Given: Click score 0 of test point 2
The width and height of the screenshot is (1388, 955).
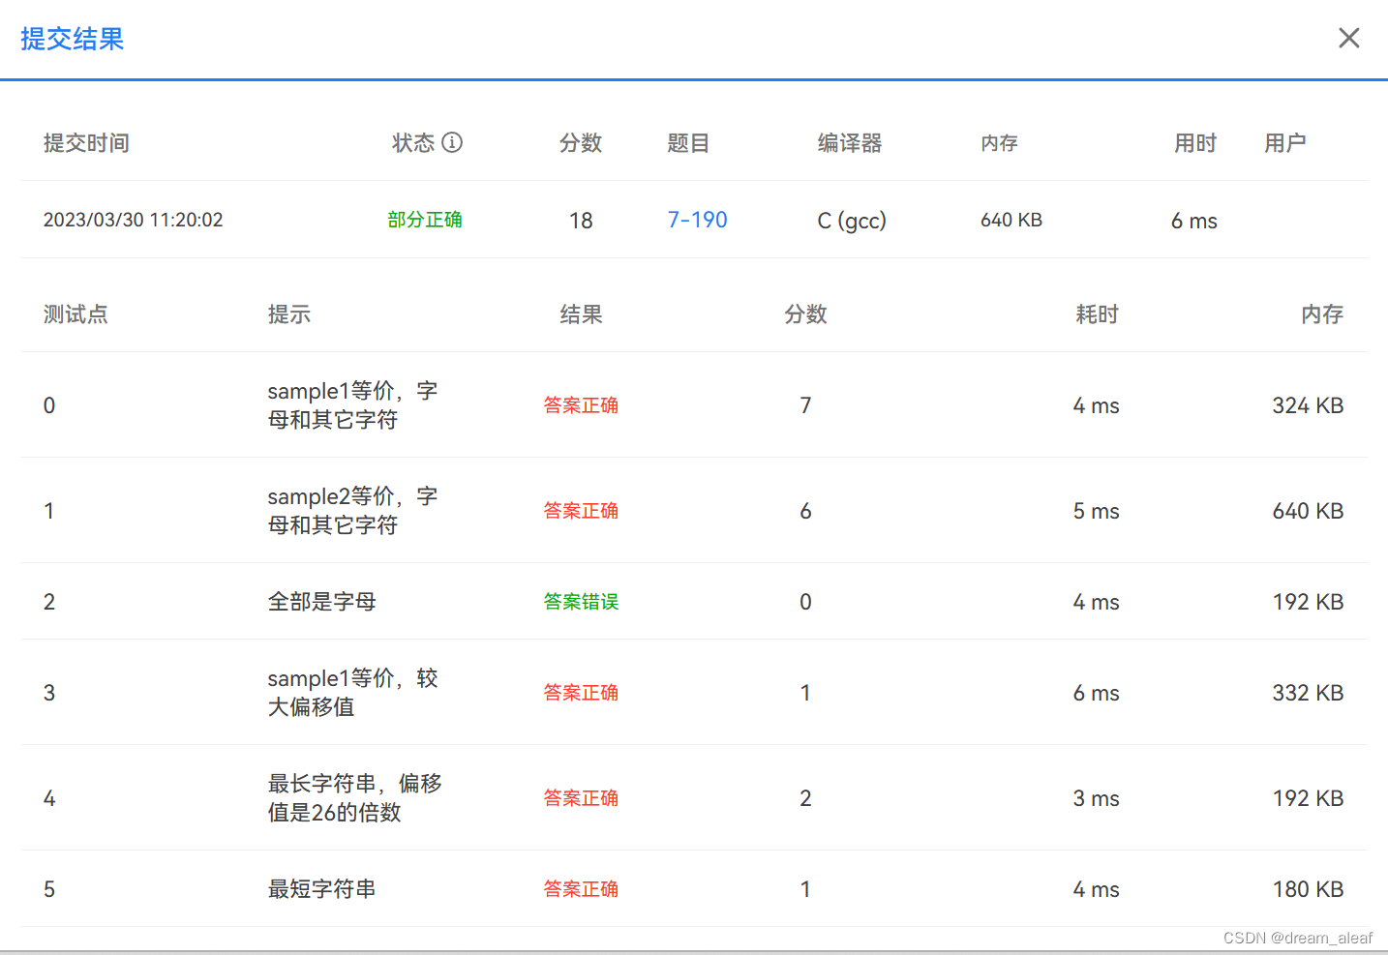Looking at the screenshot, I should (x=805, y=602).
